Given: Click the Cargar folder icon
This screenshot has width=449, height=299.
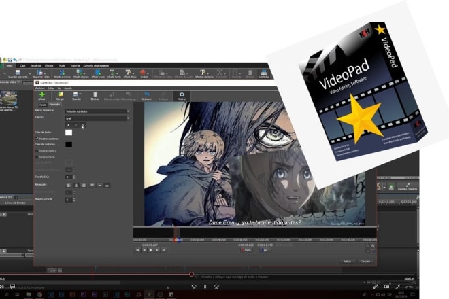Looking at the screenshot, I should click(60, 95).
